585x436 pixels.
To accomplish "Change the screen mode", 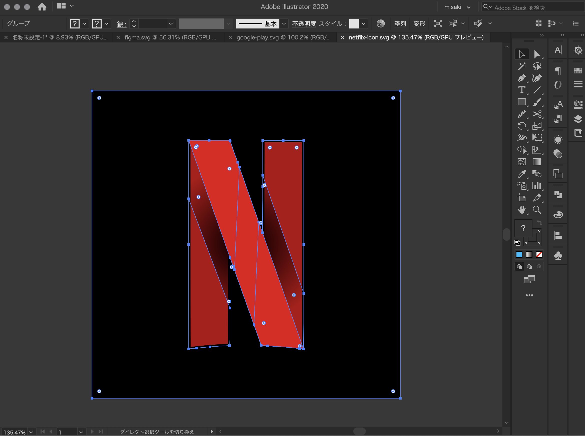I will coord(529,279).
